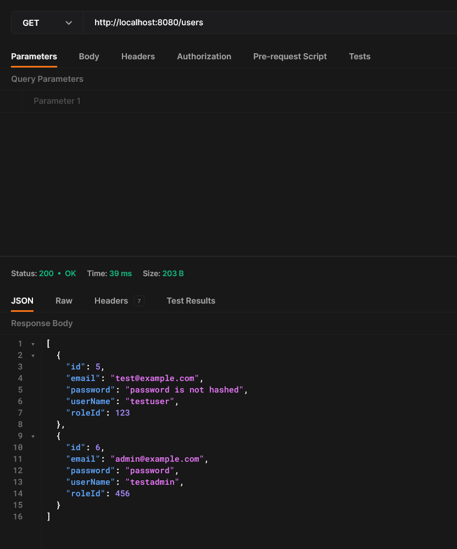Switch to the request Body tab

(x=89, y=57)
